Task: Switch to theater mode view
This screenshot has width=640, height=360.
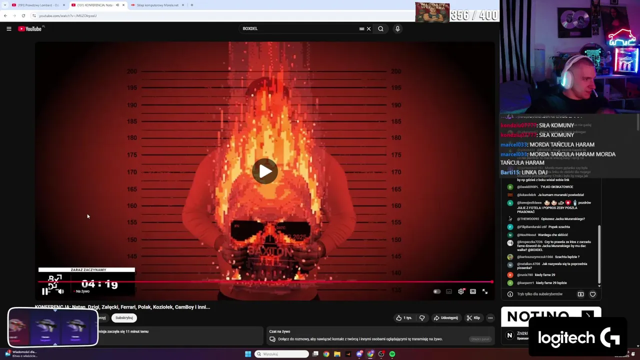Action: [473, 291]
